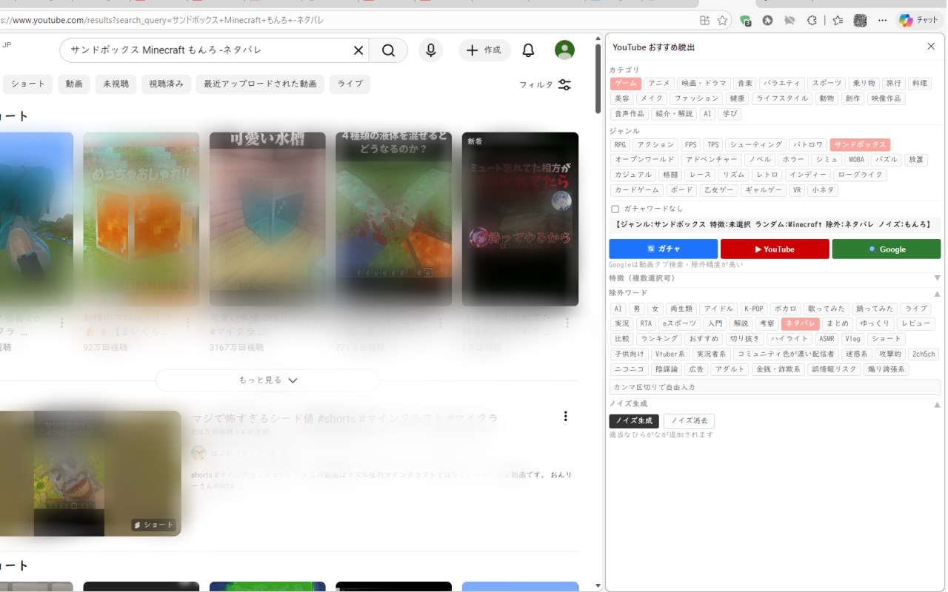
Task: Toggle the ホラー genre tag
Action: 792,160
